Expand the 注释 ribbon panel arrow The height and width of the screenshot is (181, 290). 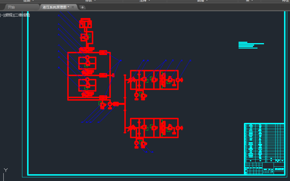pyautogui.click(x=149, y=1)
